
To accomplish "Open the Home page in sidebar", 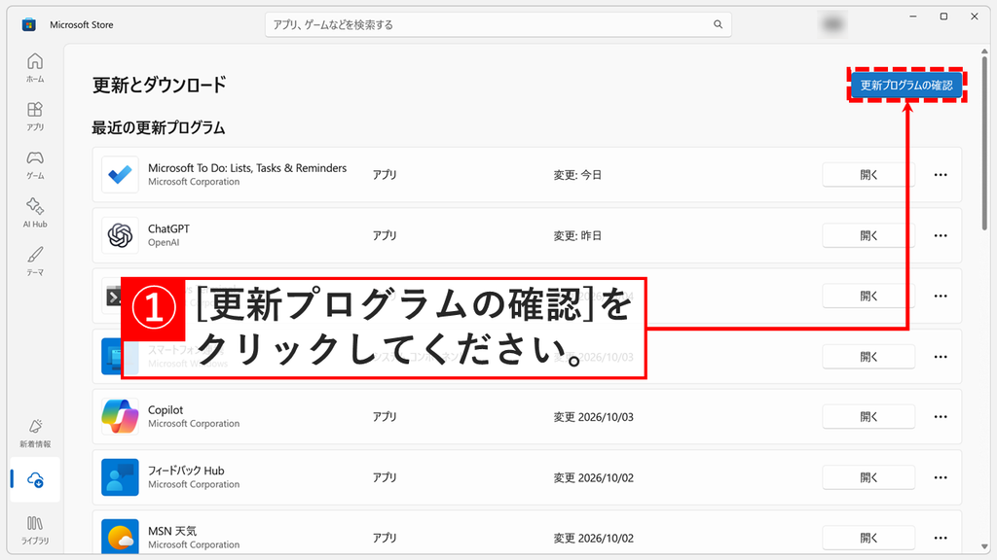I will [35, 67].
